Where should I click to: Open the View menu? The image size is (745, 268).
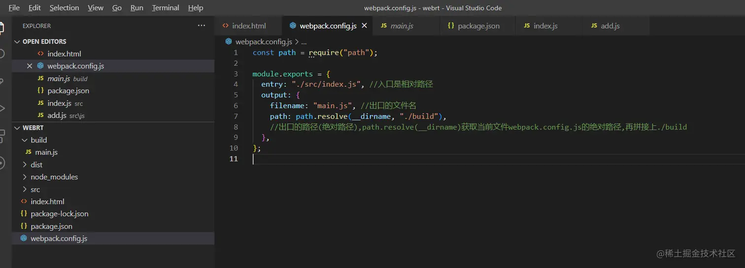(96, 7)
